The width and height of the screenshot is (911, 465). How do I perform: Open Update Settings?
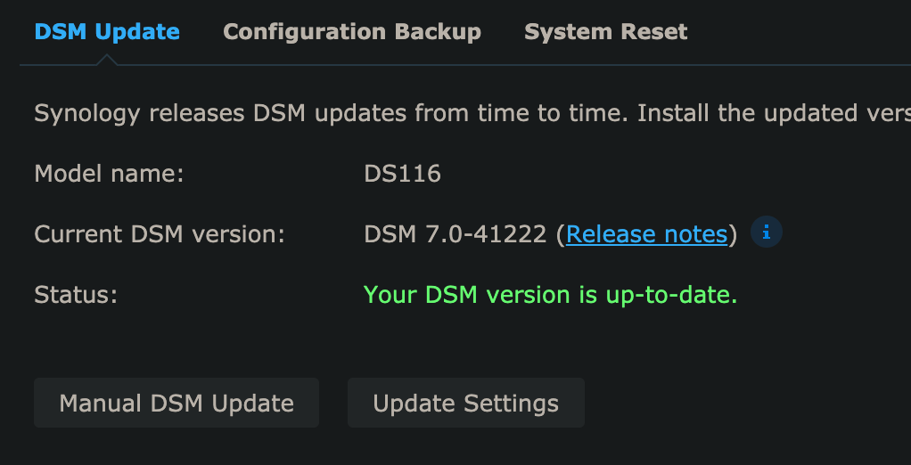[x=466, y=403]
